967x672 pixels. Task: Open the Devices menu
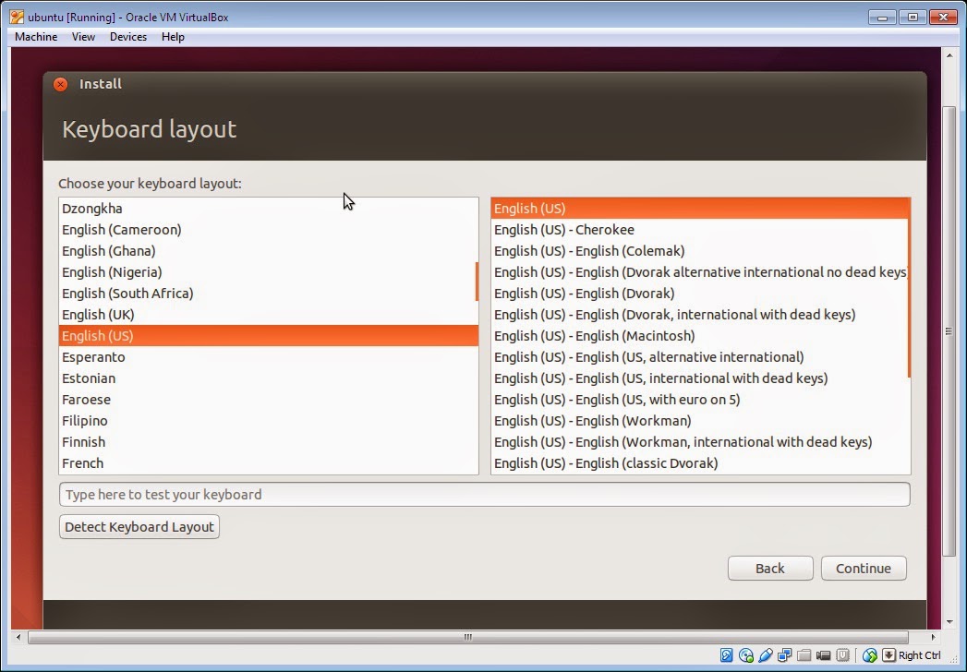(128, 37)
